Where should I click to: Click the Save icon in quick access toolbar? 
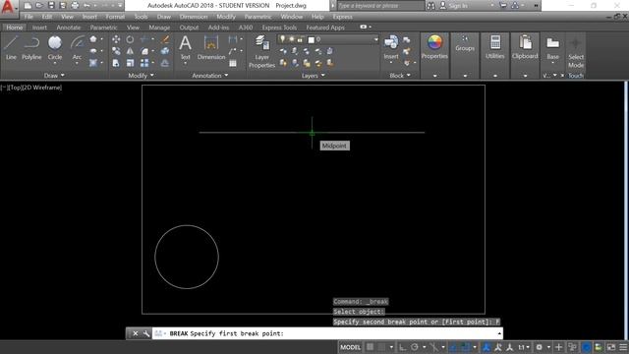pyautogui.click(x=51, y=5)
